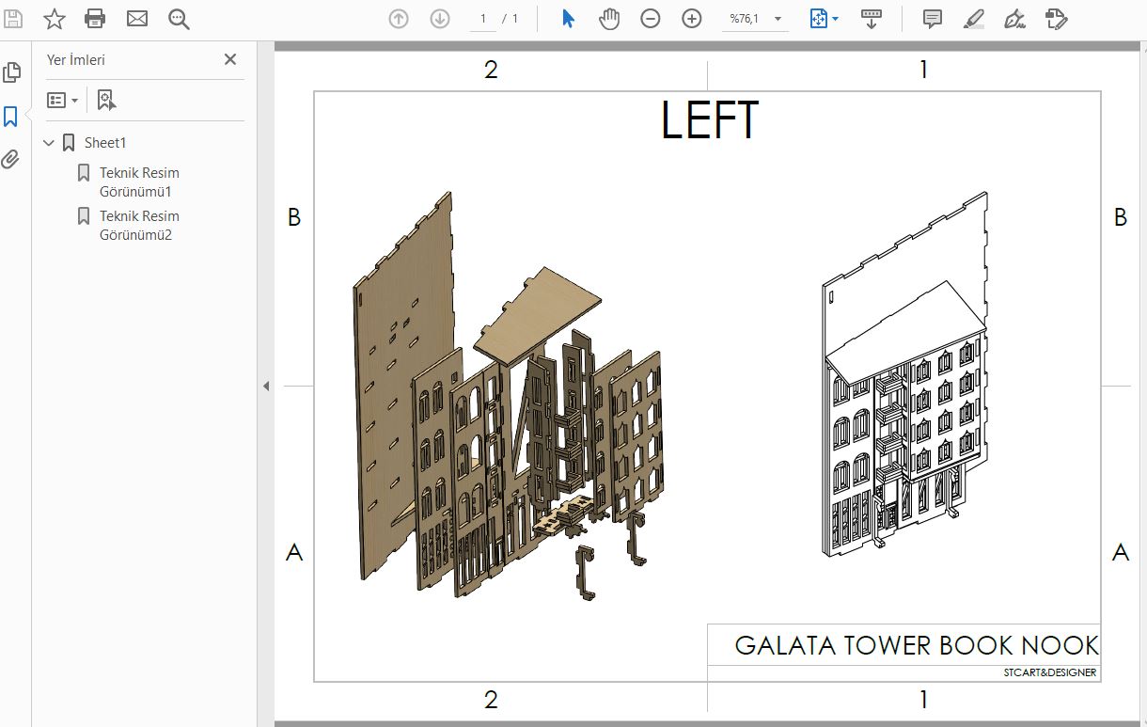Image resolution: width=1147 pixels, height=727 pixels.
Task: Collapse the Sheet1 bookmark tree
Action: (x=49, y=143)
